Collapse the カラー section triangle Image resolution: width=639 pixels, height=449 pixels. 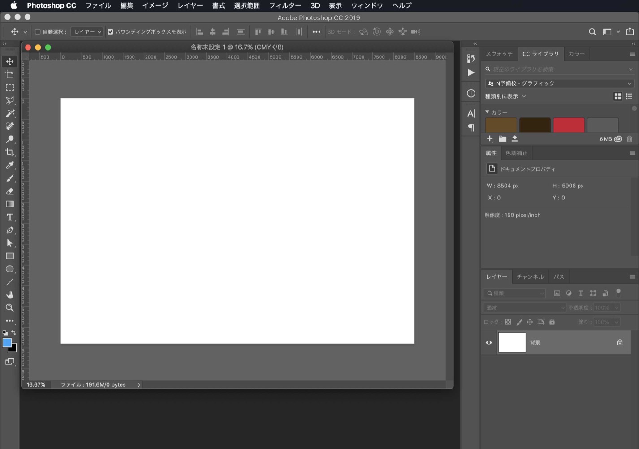(x=487, y=112)
